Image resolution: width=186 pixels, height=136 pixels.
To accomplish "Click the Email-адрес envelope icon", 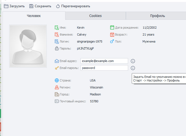I will pyautogui.click(x=57, y=61).
